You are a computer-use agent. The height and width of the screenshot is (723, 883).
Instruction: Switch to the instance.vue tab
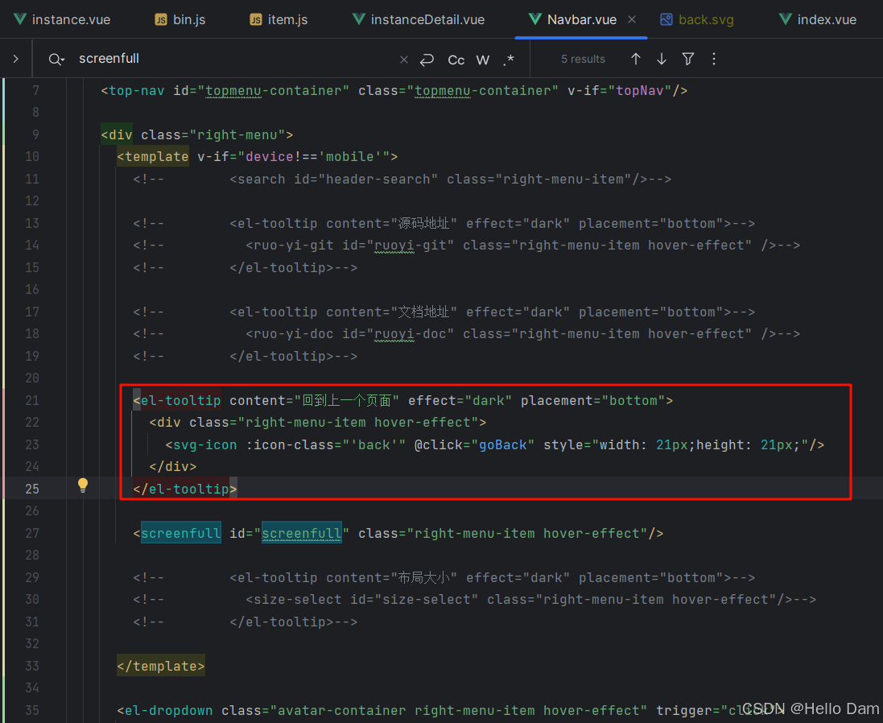[62, 19]
